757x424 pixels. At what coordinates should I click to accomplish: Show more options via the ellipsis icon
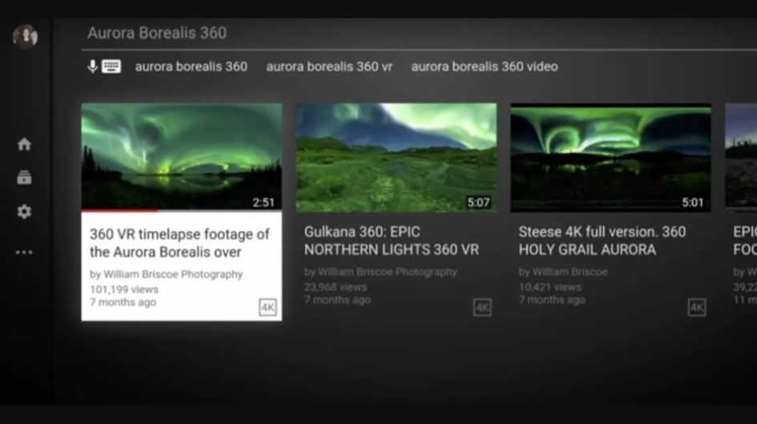tap(24, 252)
